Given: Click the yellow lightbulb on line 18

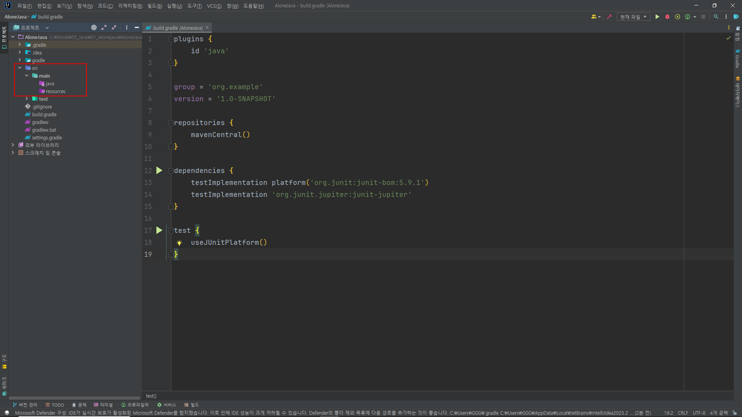Looking at the screenshot, I should [x=179, y=243].
